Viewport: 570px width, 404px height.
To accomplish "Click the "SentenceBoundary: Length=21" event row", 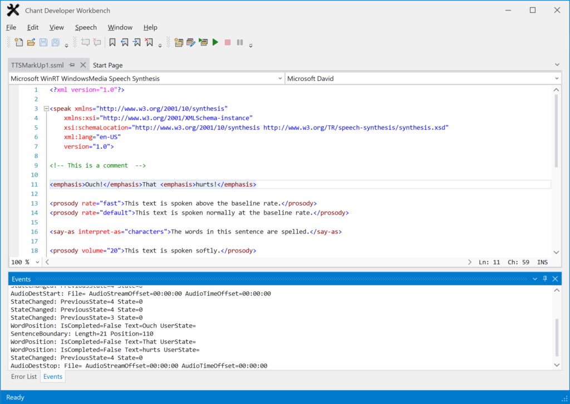I will tap(82, 334).
